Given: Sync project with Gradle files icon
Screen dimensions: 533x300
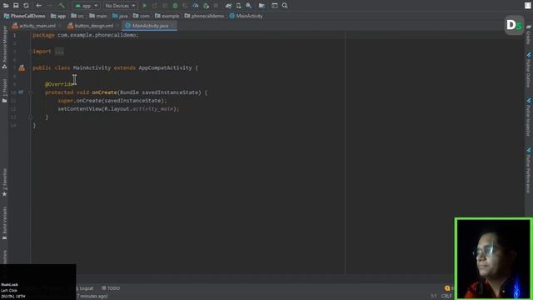Looking at the screenshot, I should (228, 6).
